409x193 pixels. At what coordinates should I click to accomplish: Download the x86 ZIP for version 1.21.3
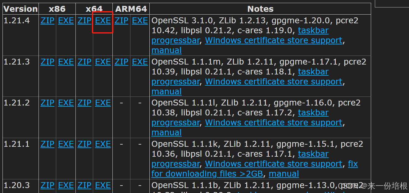coord(48,62)
